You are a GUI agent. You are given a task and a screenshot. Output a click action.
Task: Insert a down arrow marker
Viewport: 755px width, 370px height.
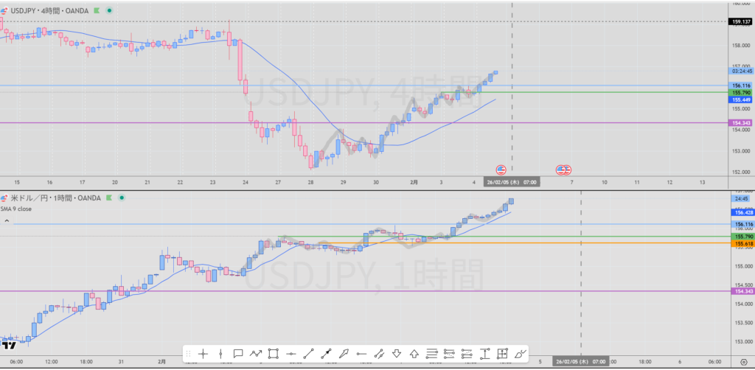[397, 354]
